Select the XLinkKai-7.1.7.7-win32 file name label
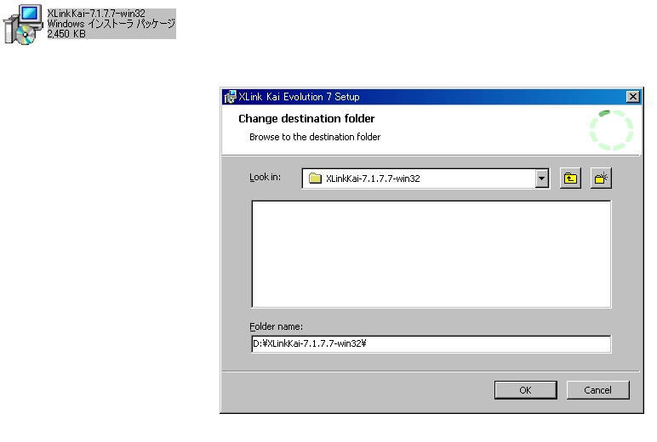This screenshot has height=442, width=657. [96, 14]
